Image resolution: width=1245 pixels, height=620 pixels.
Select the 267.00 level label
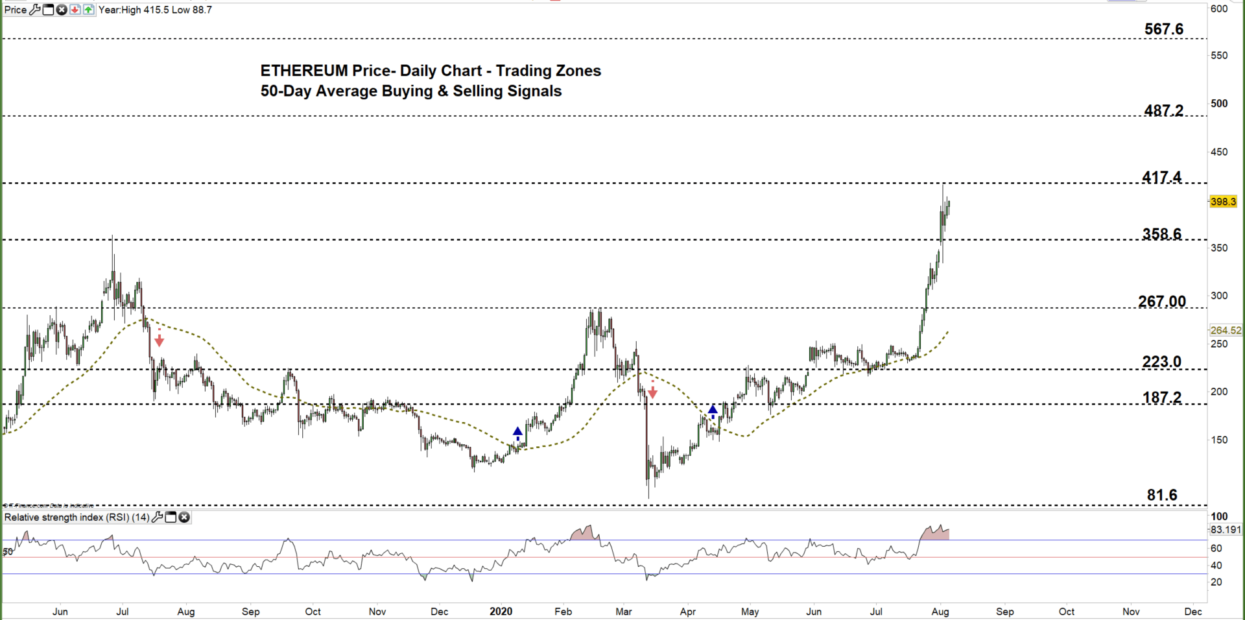click(x=1162, y=302)
